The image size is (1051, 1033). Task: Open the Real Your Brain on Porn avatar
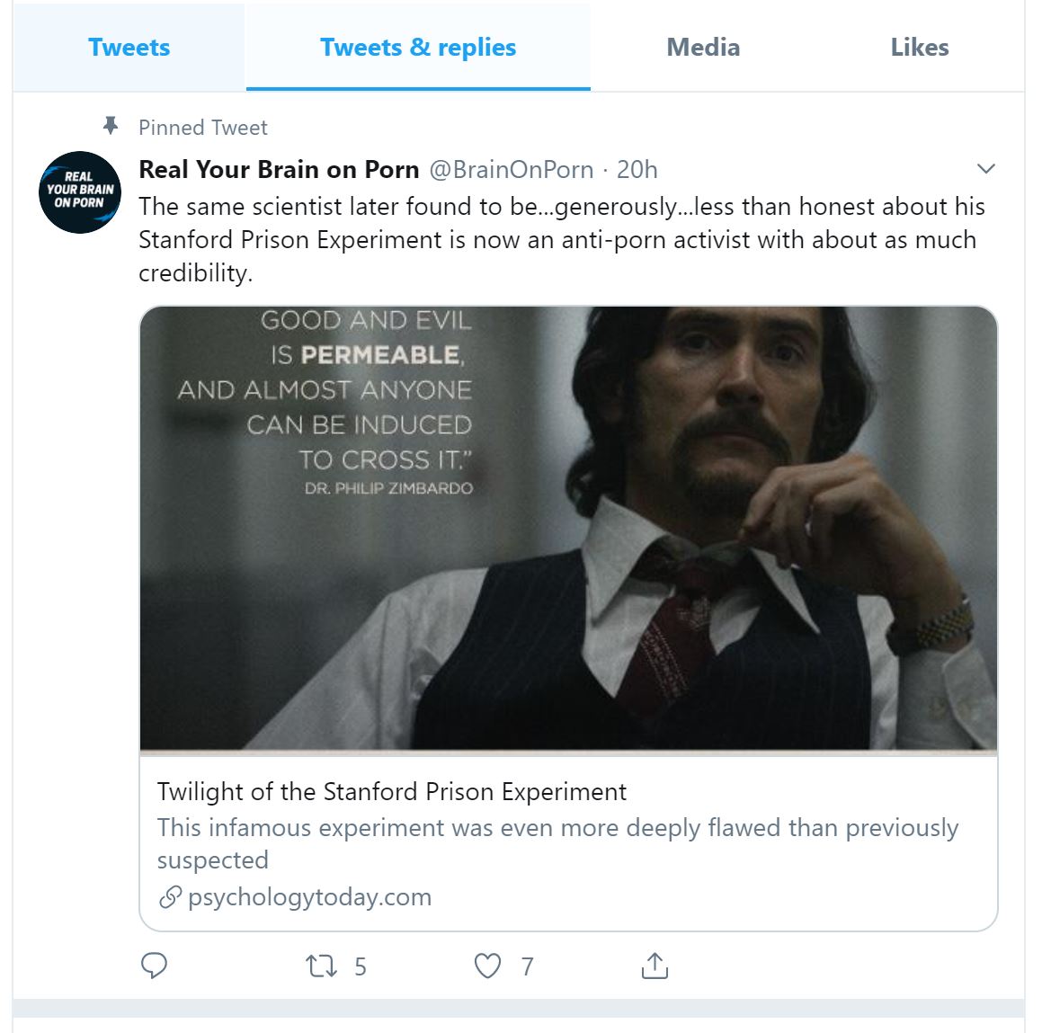80,191
